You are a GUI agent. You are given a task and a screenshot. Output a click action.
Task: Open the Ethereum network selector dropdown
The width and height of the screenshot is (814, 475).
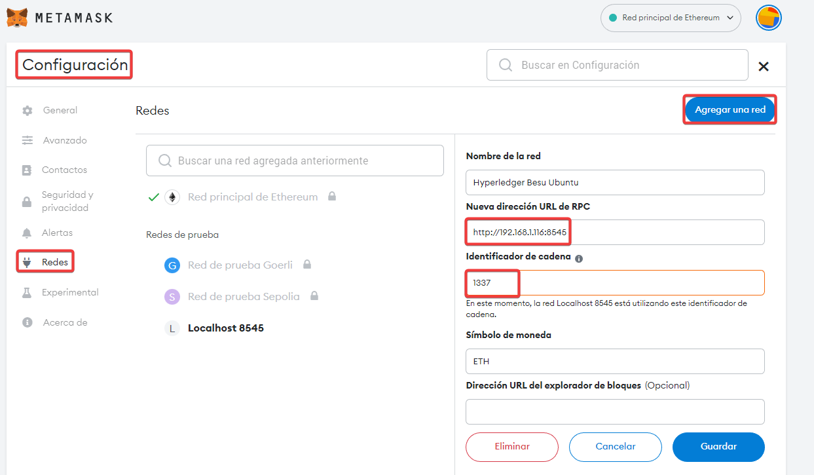click(x=670, y=18)
